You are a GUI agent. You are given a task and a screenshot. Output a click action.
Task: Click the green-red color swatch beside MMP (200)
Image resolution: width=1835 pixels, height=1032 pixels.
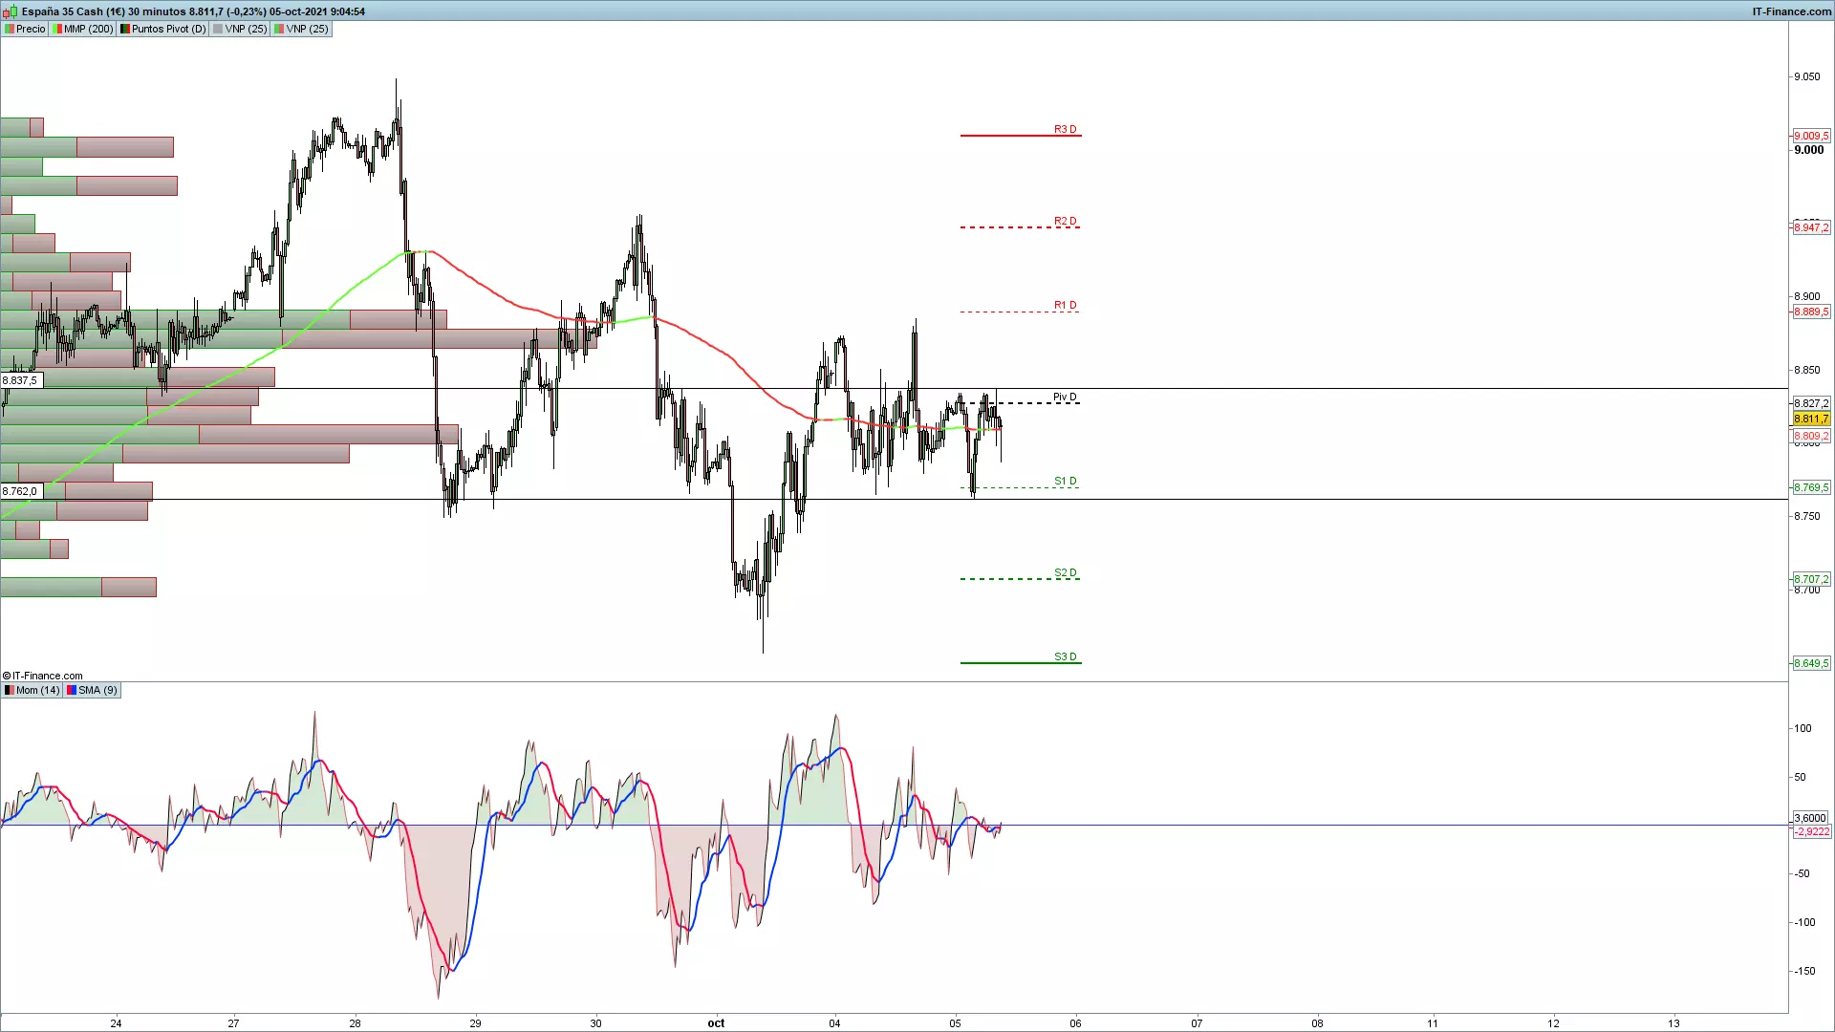[57, 29]
